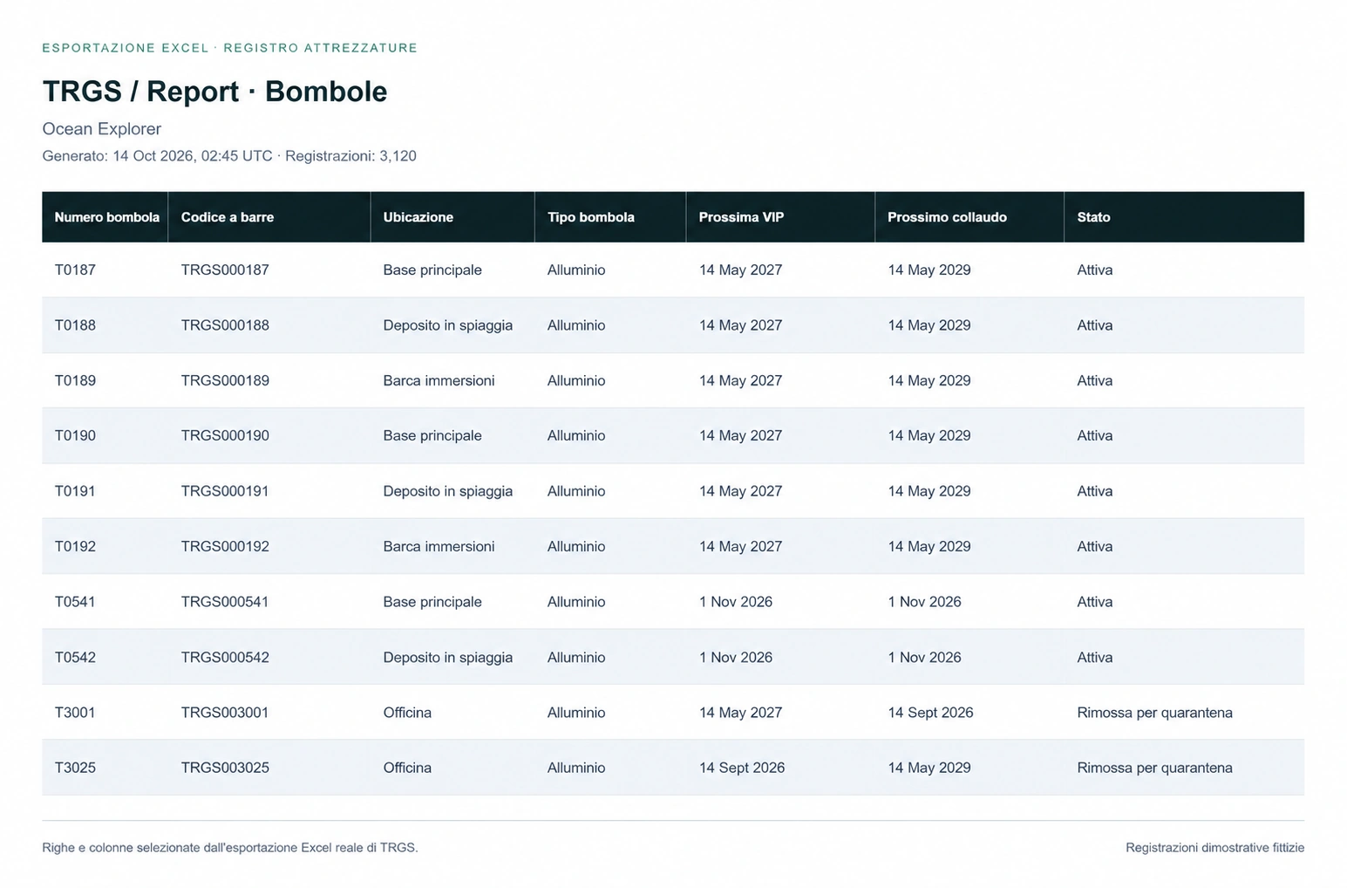Select the Ocean Explorer subtitle

[102, 129]
